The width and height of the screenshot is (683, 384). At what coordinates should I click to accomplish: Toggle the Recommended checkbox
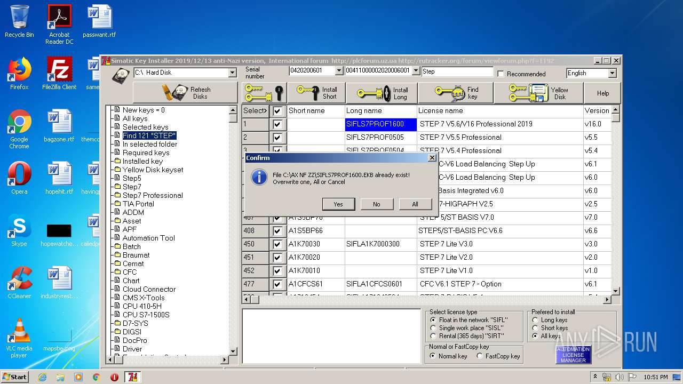point(501,74)
